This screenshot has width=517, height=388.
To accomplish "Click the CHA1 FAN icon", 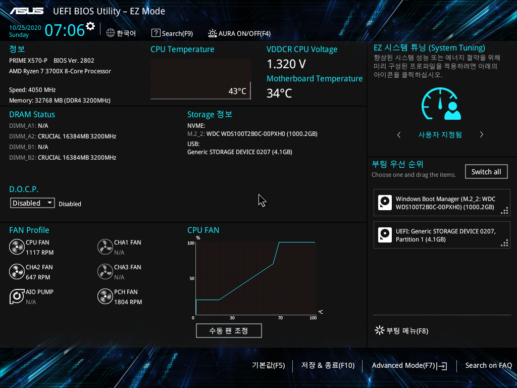I will pos(105,247).
